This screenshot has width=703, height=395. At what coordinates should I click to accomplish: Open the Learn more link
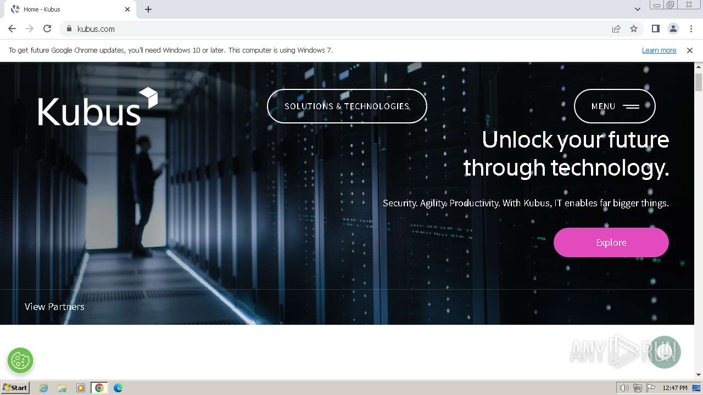point(659,50)
